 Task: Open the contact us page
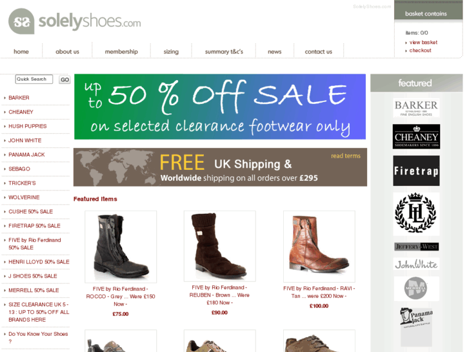(318, 52)
